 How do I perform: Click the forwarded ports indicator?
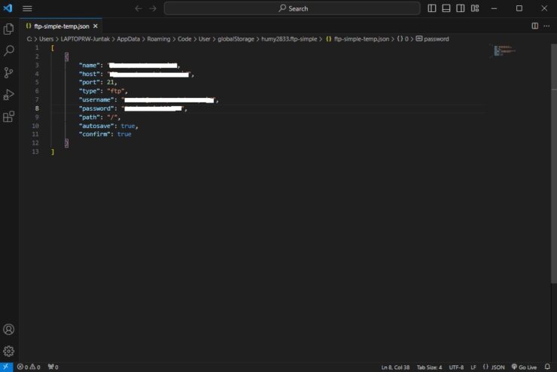[53, 367]
